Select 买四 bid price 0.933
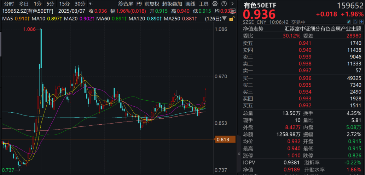 [x=305, y=99]
